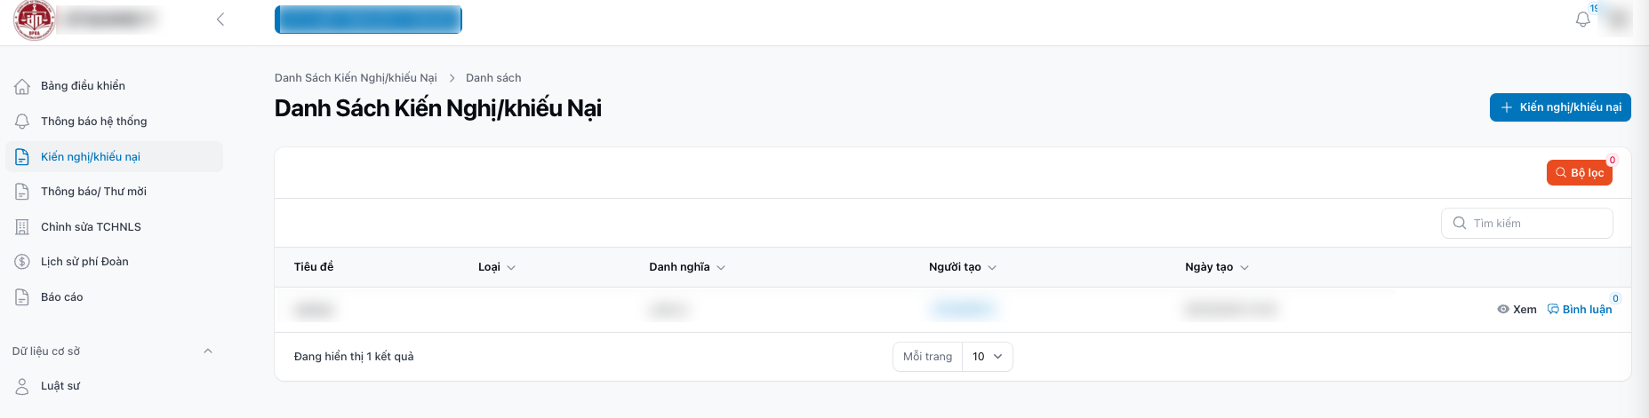Open the per-page dropdown showing 10
The height and width of the screenshot is (418, 1649).
pyautogui.click(x=987, y=357)
